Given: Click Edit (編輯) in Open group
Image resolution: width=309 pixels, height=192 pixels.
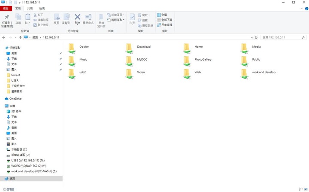Looking at the screenshot, I should [x=143, y=20].
